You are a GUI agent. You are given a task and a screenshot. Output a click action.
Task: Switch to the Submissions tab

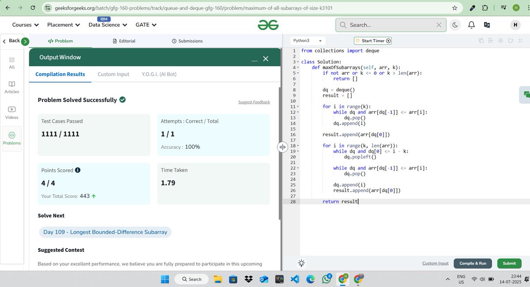point(187,41)
